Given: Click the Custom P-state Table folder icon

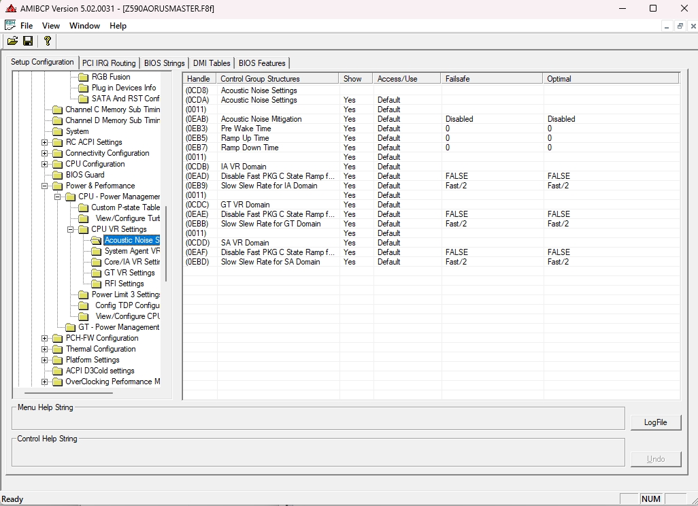Looking at the screenshot, I should 83,208.
